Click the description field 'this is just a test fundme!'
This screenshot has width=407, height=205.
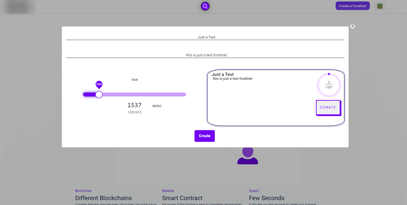click(x=205, y=54)
